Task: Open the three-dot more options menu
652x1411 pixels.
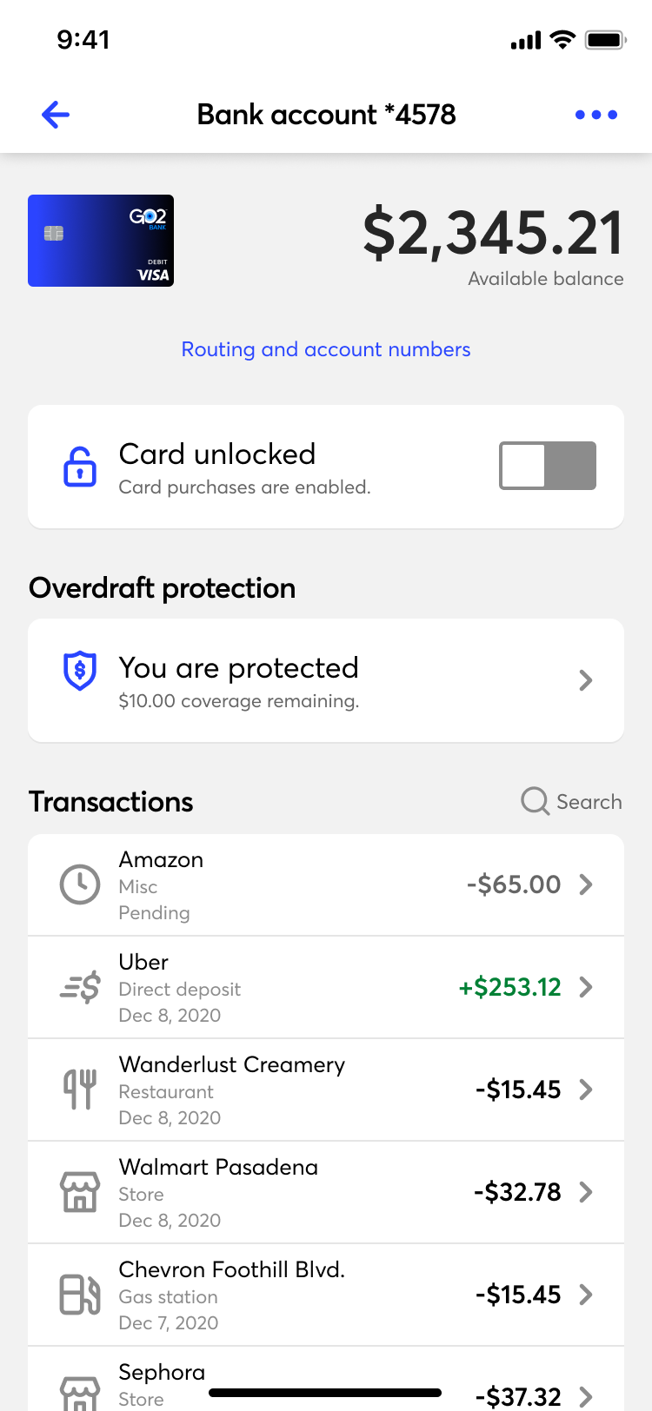Action: [596, 115]
